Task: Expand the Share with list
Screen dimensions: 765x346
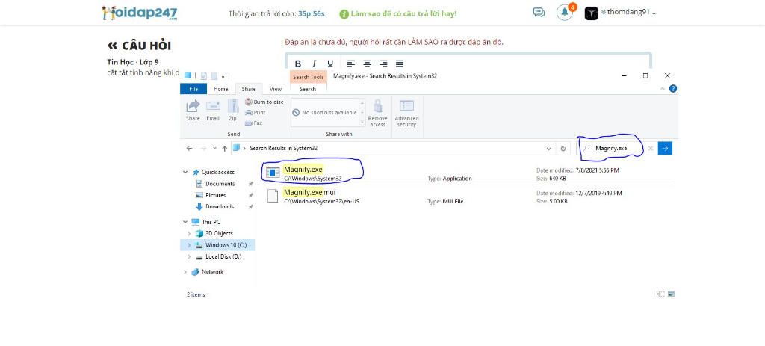Action: coord(362,123)
